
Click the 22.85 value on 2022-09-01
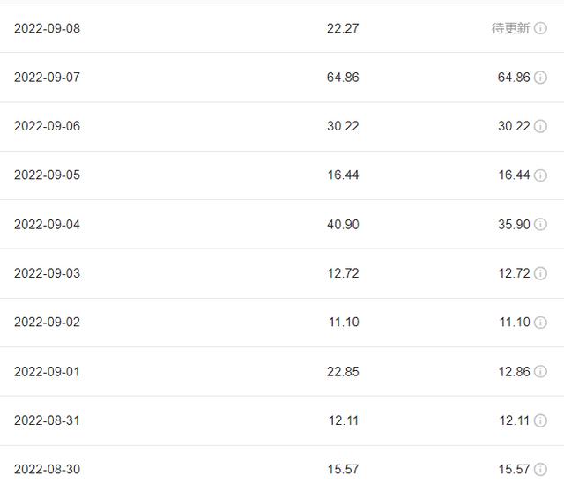(343, 372)
